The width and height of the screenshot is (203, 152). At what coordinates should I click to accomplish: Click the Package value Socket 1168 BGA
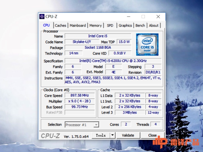pyautogui.click(x=98, y=48)
